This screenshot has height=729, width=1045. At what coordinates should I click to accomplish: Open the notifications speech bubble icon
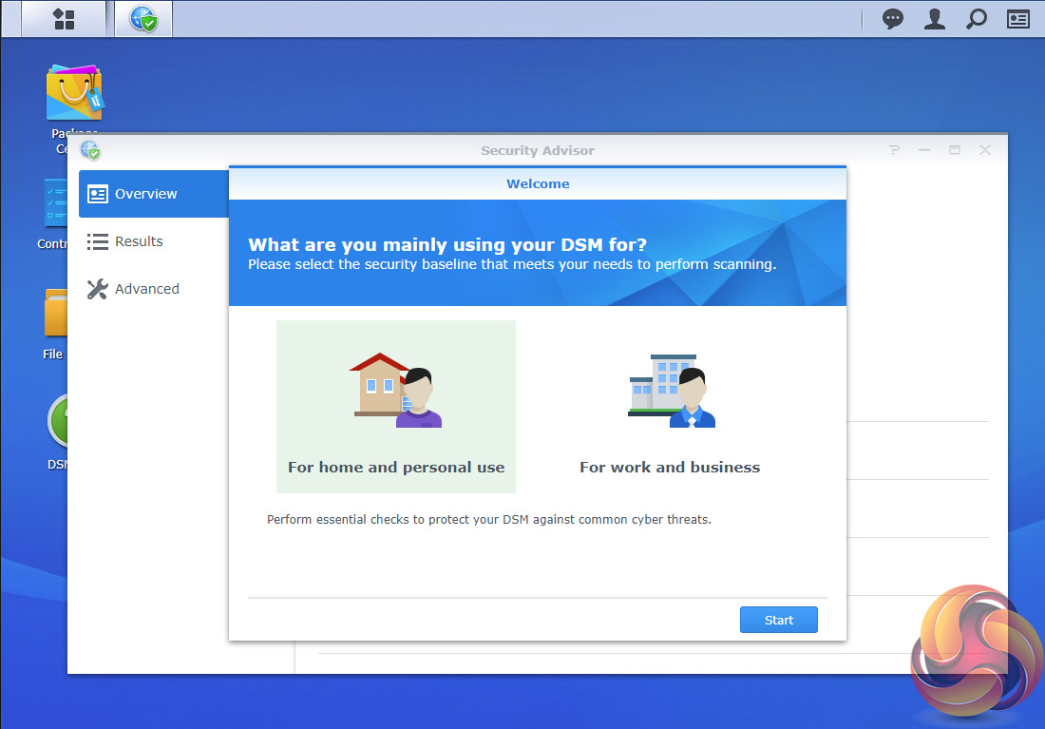point(892,19)
